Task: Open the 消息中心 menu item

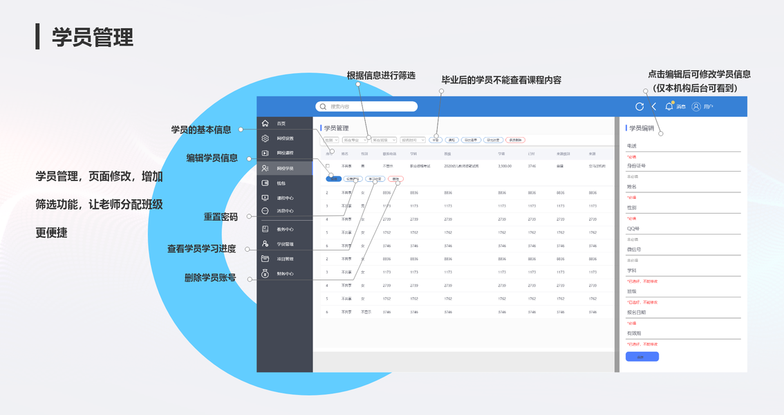Action: (x=285, y=211)
